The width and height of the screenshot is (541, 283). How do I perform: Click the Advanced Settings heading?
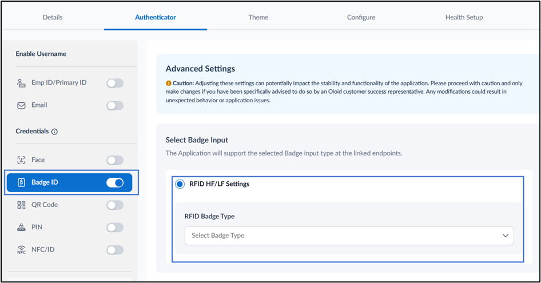click(x=201, y=69)
